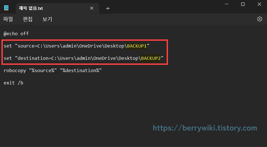
Task: Minimize the Notepad window
Action: pos(227,4)
